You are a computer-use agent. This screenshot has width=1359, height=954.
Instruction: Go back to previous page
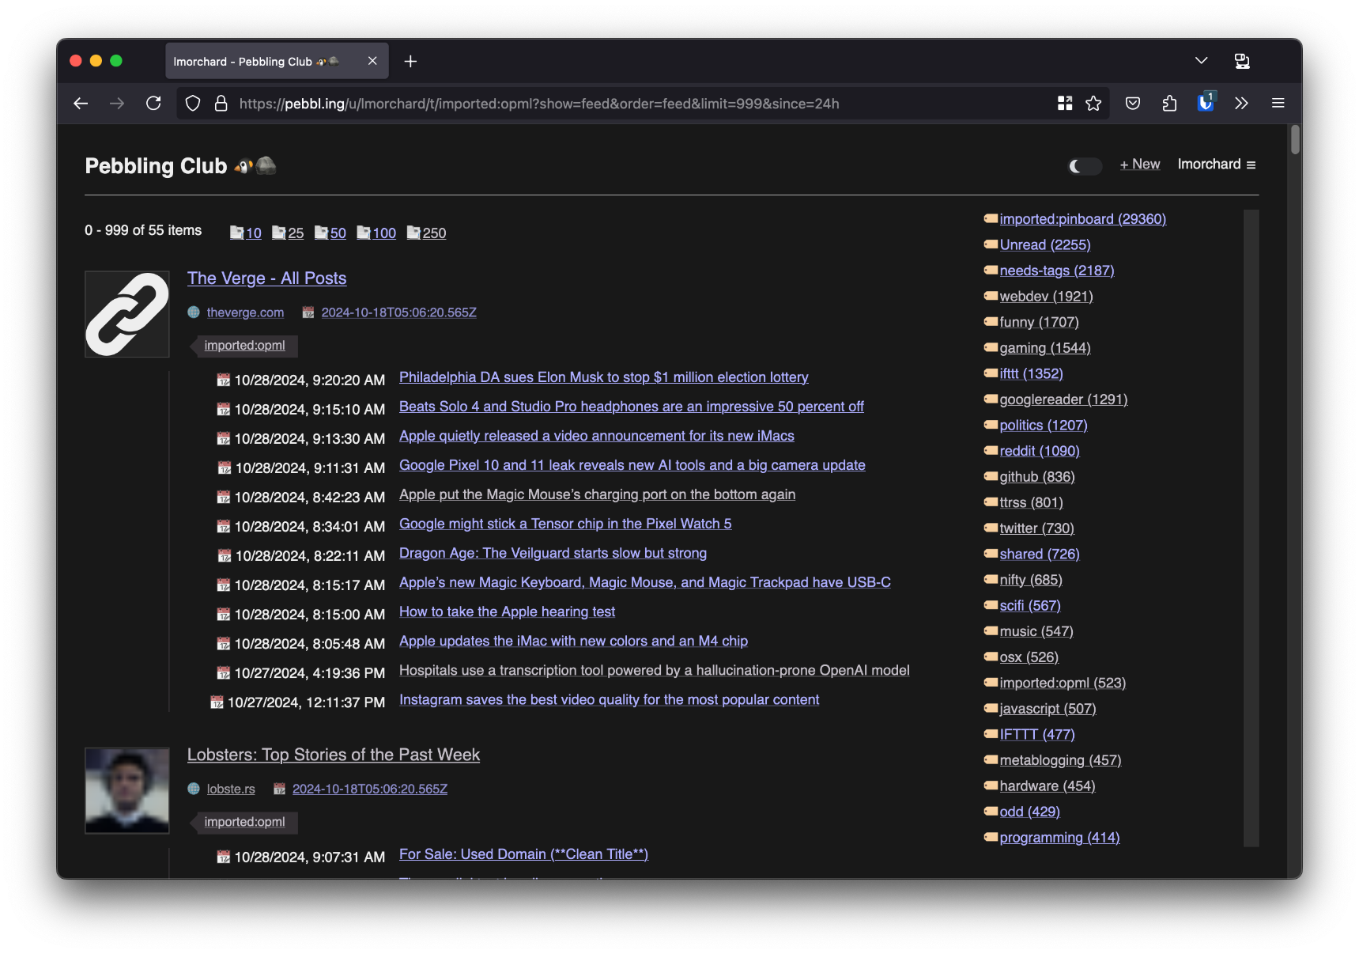tap(81, 104)
